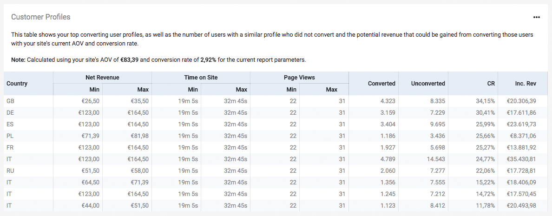Screen dimensions: 552x216
Task: Click converted value 3.404
Action: click(x=388, y=124)
